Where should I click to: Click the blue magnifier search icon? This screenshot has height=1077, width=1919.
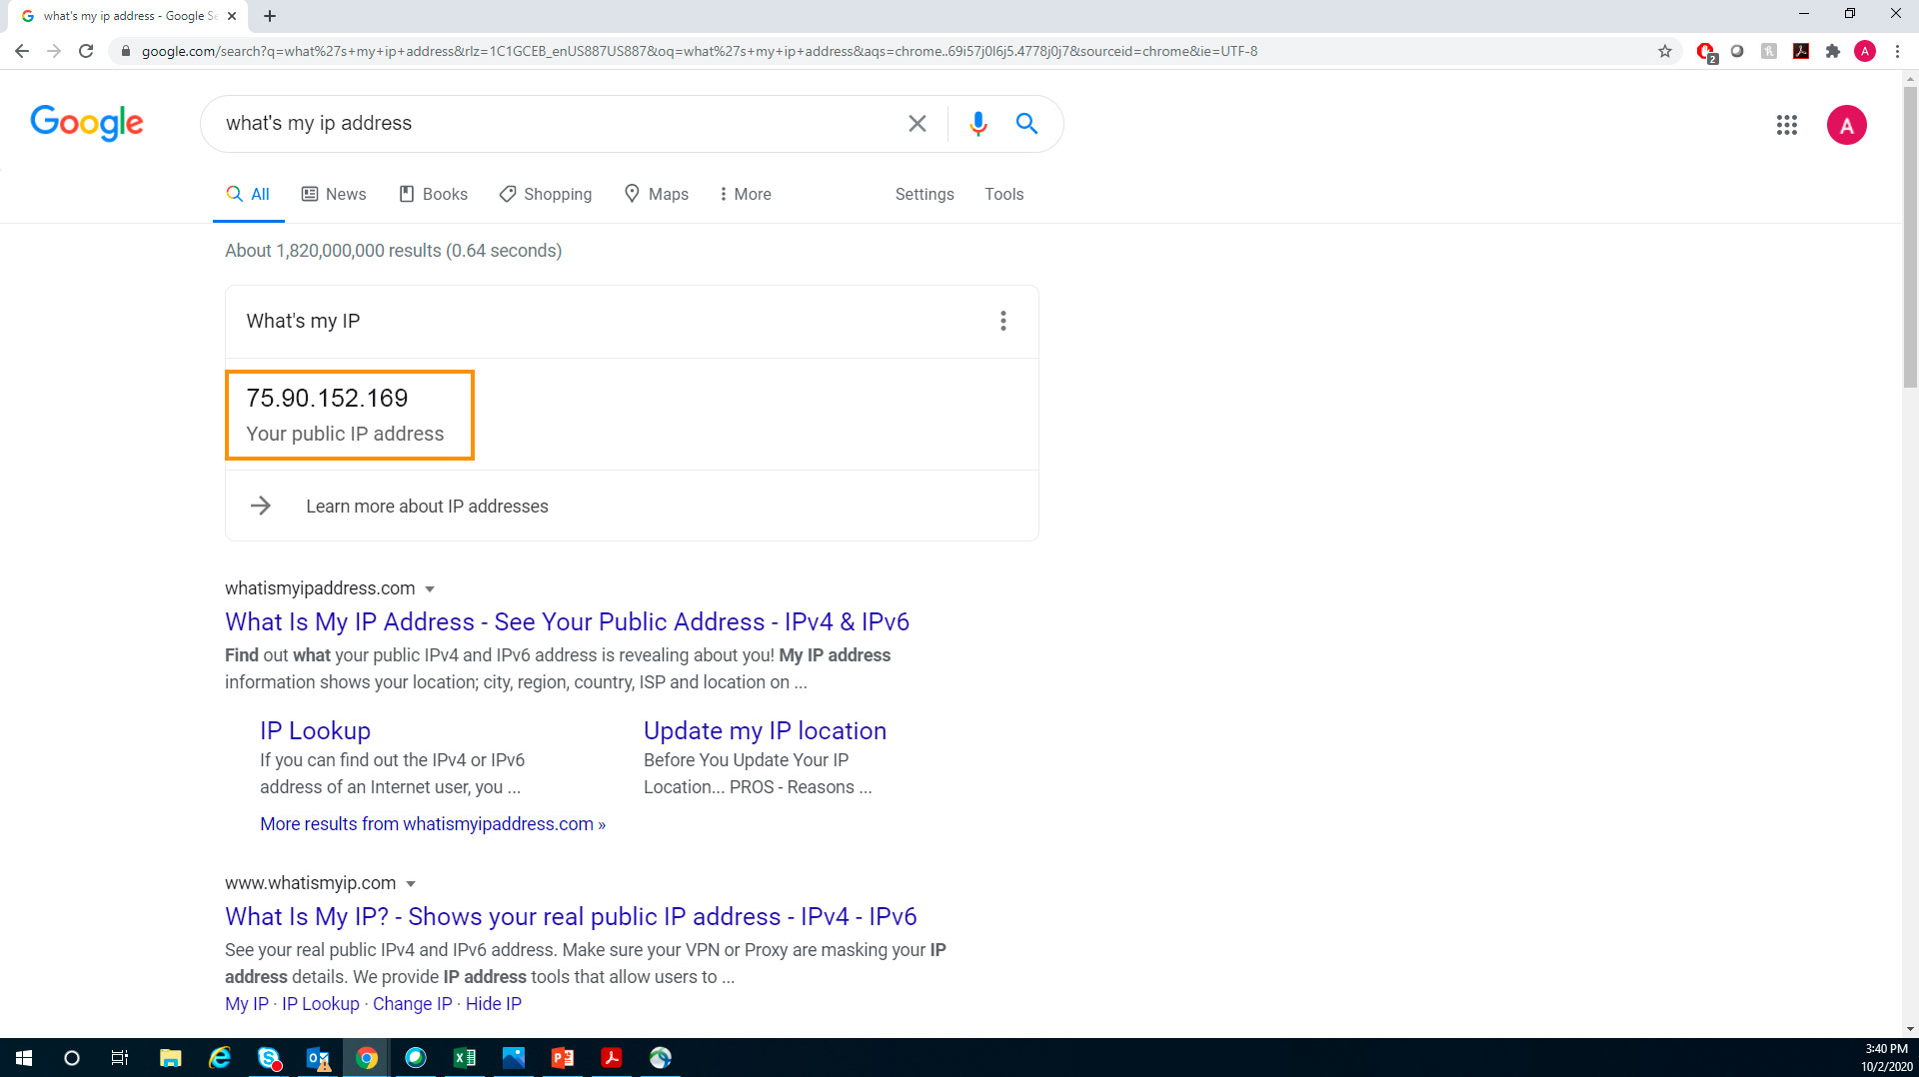pos(1026,123)
